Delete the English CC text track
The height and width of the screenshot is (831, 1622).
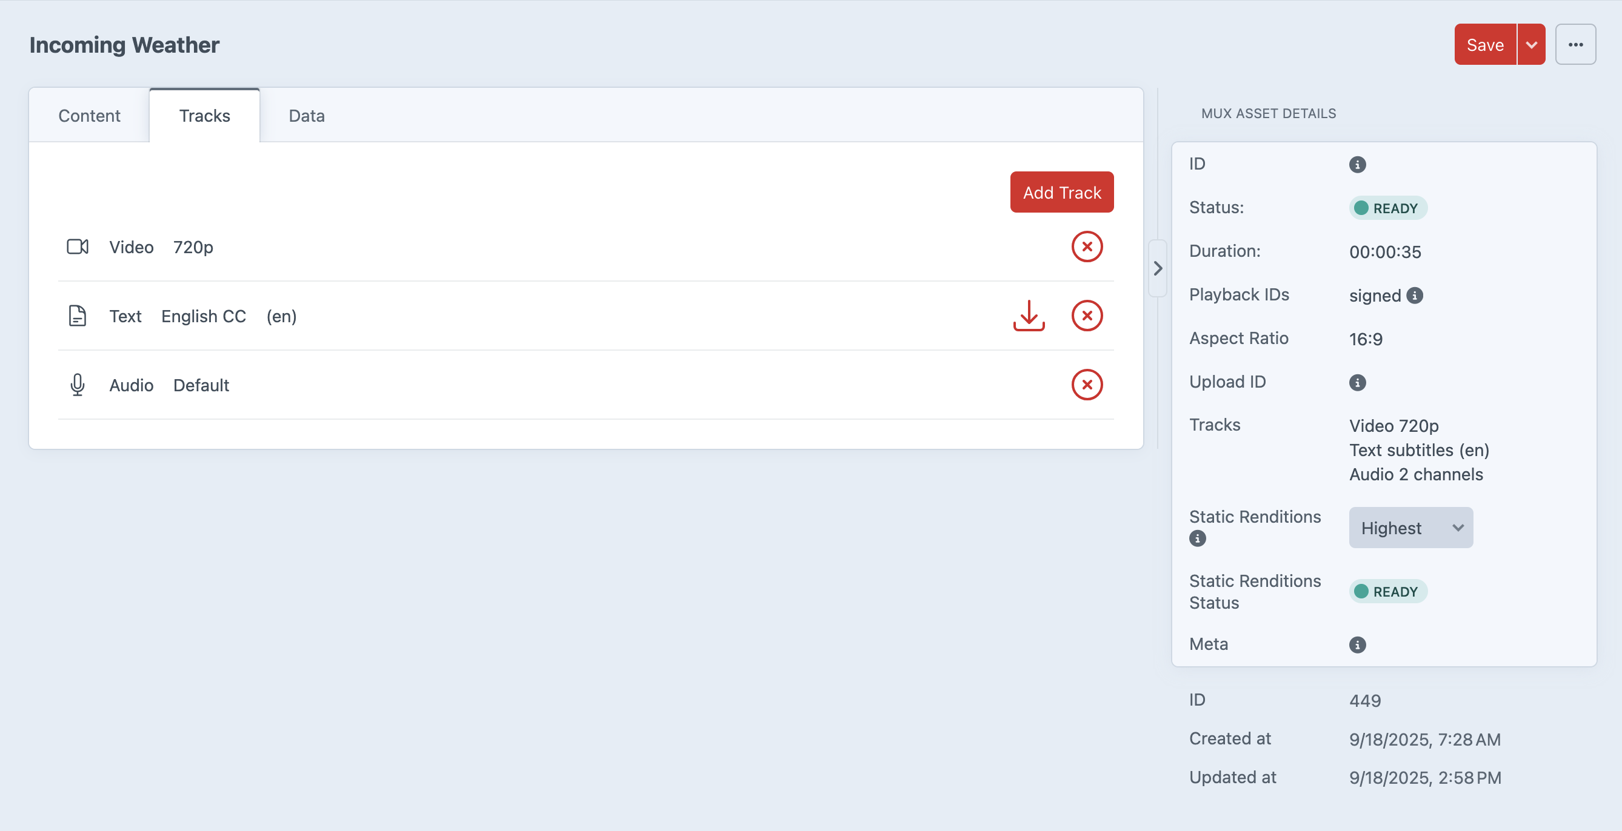click(1087, 316)
